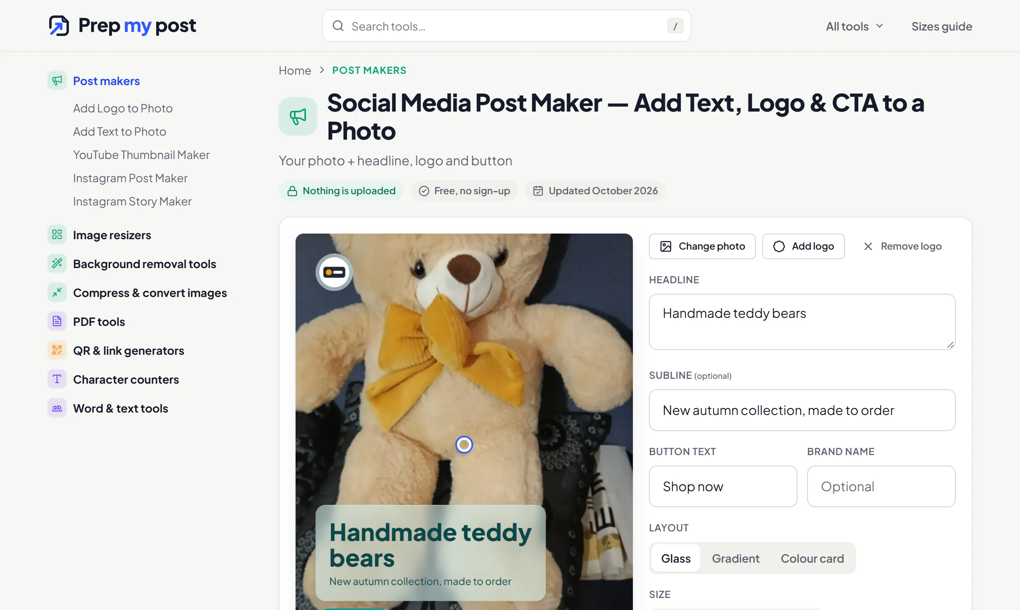Open Add Text to Photo tool
1020x610 pixels.
point(119,132)
